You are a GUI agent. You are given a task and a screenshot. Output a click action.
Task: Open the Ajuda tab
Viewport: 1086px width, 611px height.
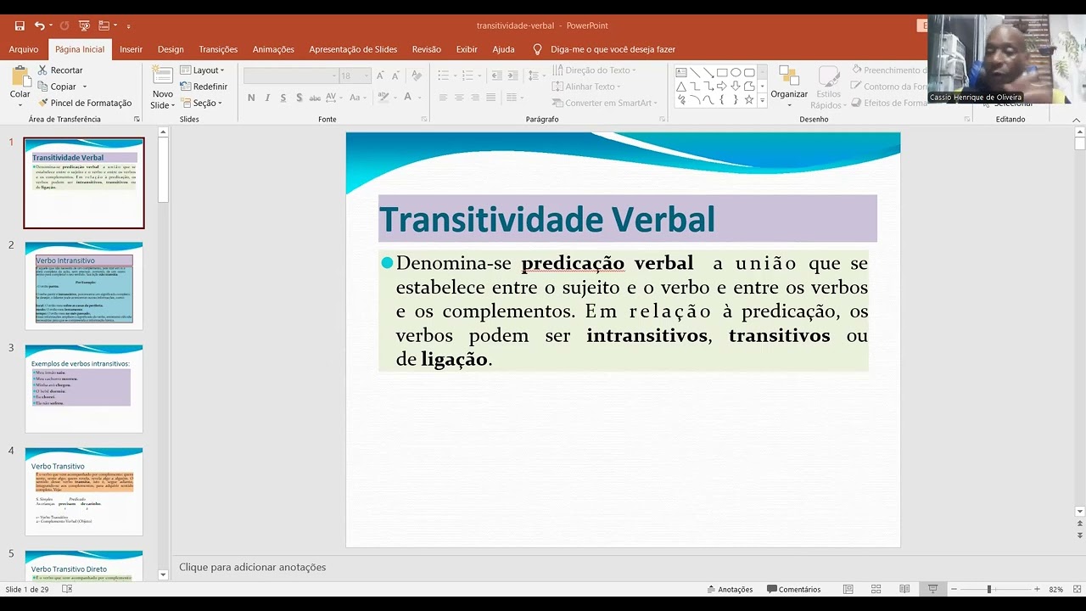(x=503, y=49)
